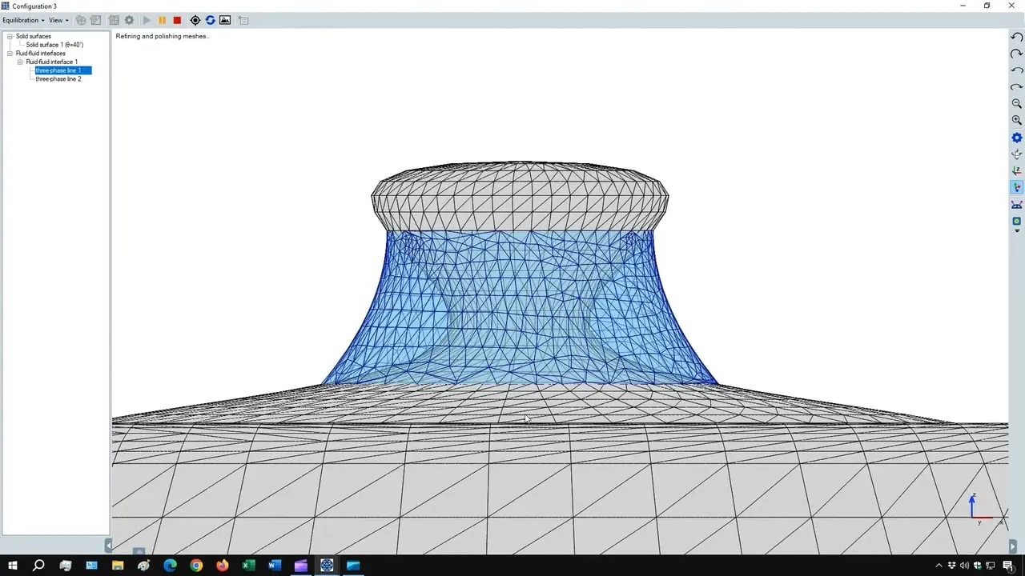Click the center target icon in the toolbar

(195, 20)
